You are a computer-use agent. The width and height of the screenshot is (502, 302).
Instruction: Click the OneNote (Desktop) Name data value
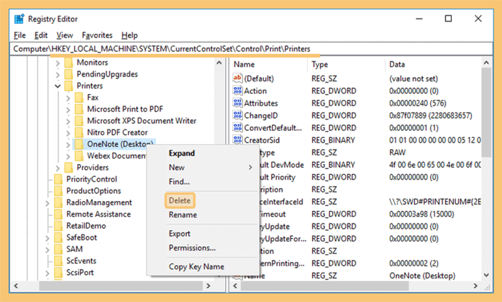tap(422, 276)
